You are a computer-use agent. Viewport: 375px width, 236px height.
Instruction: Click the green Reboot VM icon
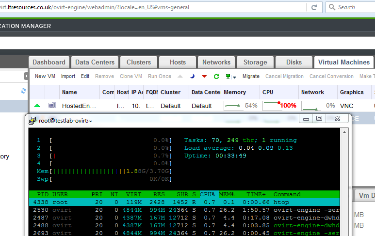click(x=216, y=77)
